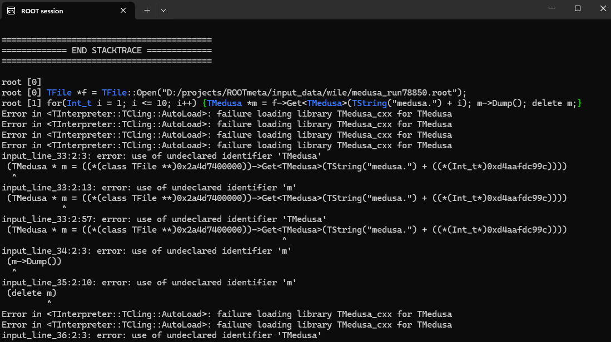This screenshot has height=342, width=611.
Task: Click the END STACKTRACE header text
Action: [x=107, y=51]
